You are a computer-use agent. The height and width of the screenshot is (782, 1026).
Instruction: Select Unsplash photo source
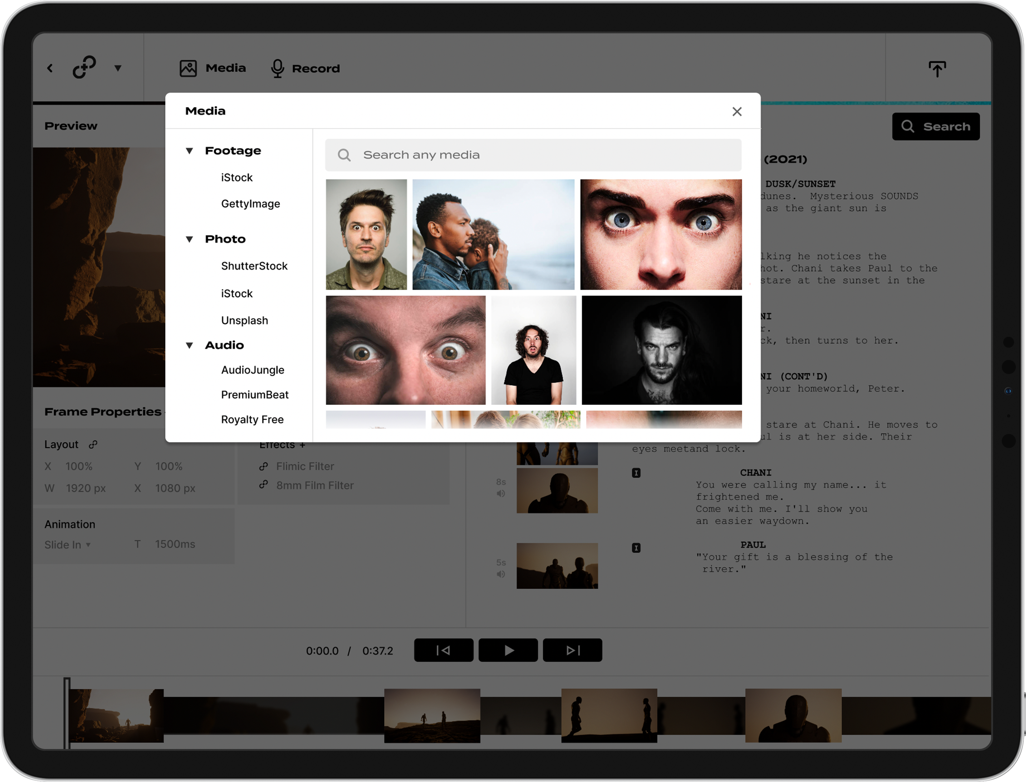click(244, 321)
